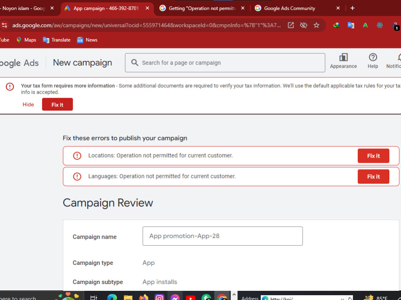Screen dimensions: 401x300
Task: Open the taskbar Address dropdown arrow
Action: pyautogui.click(x=342, y=298)
